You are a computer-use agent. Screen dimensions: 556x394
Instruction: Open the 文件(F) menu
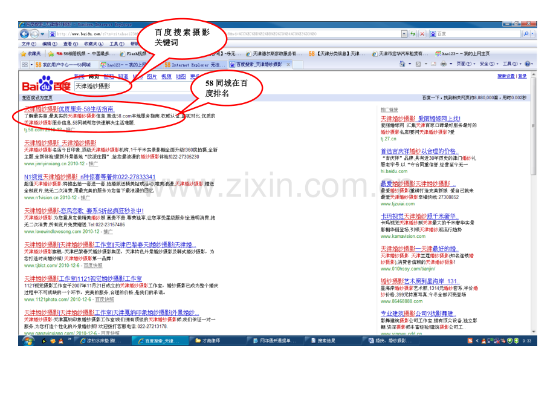[29, 44]
